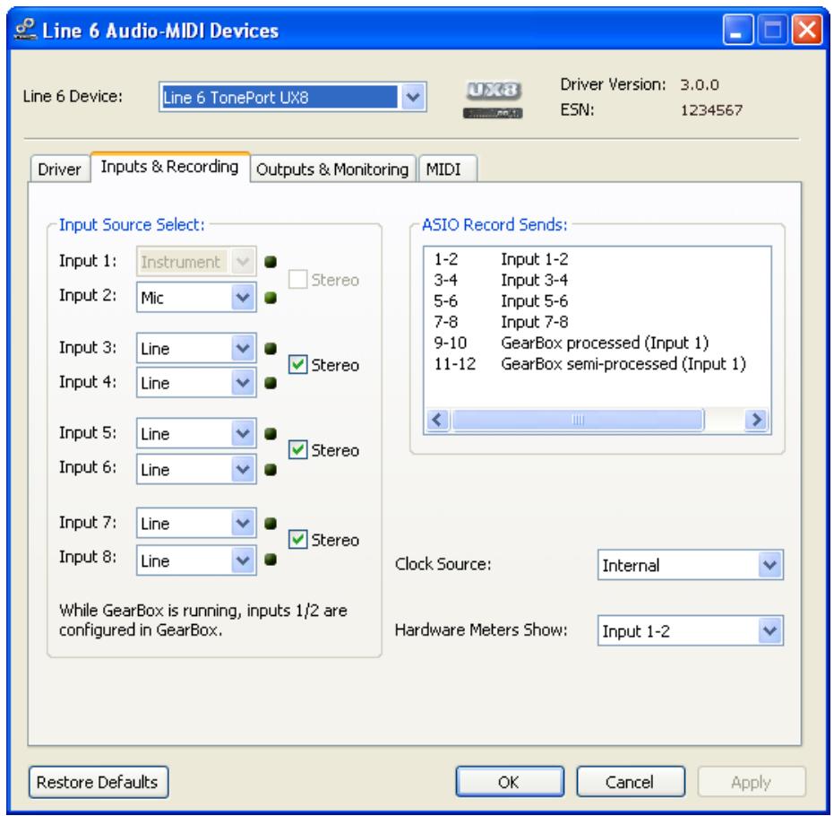
Task: Select the Inputs & Recording tab
Action: pyautogui.click(x=169, y=167)
